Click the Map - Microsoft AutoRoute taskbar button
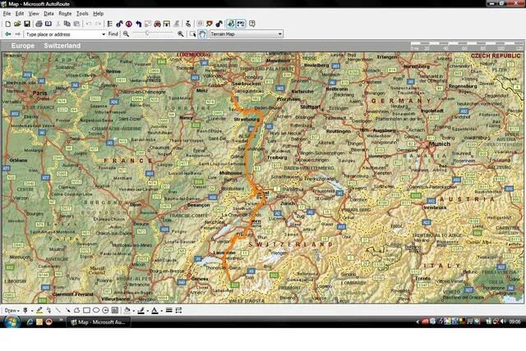 click(x=99, y=322)
